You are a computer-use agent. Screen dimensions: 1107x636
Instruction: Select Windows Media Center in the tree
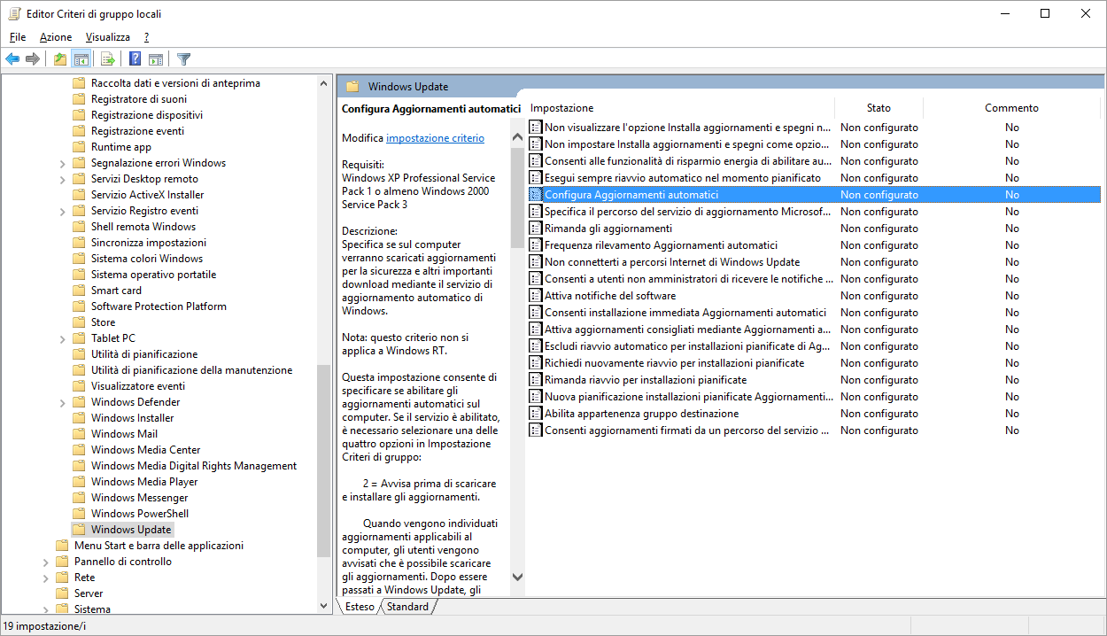145,450
